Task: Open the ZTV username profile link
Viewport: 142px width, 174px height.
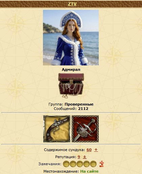Action: click(x=72, y=4)
